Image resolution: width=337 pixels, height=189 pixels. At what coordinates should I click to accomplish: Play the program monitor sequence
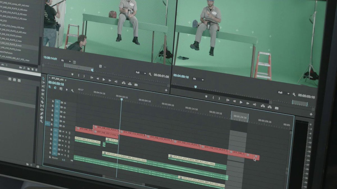[241, 102]
